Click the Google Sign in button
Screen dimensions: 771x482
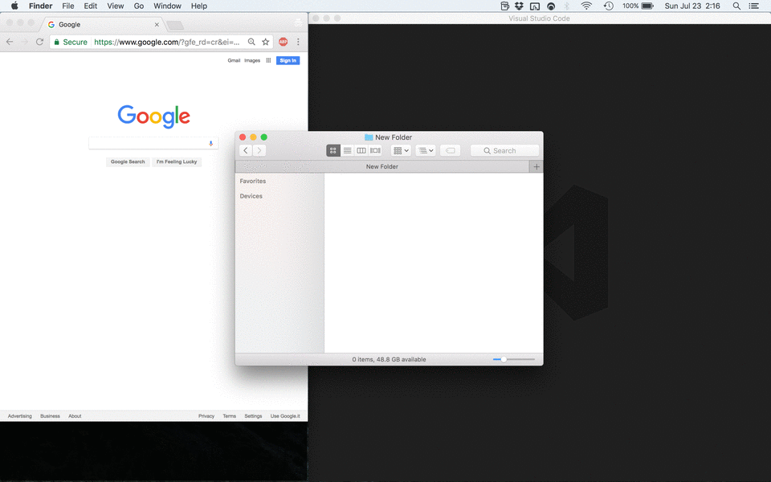coord(288,60)
